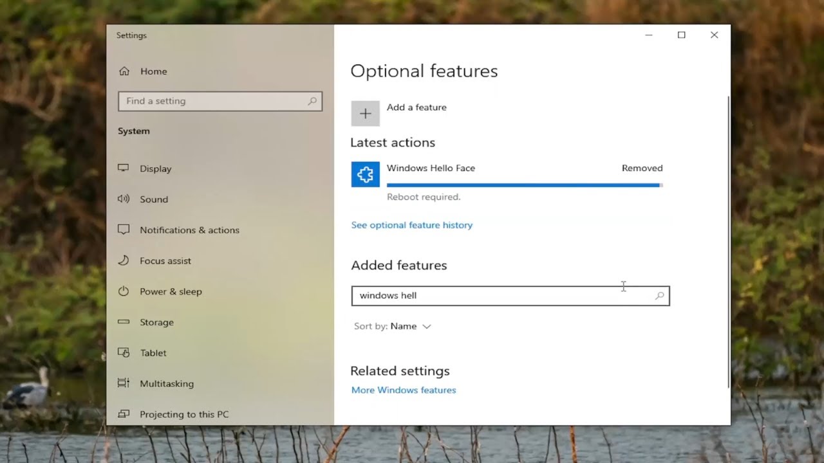The image size is (824, 463).
Task: Open More Windows features link
Action: point(404,390)
